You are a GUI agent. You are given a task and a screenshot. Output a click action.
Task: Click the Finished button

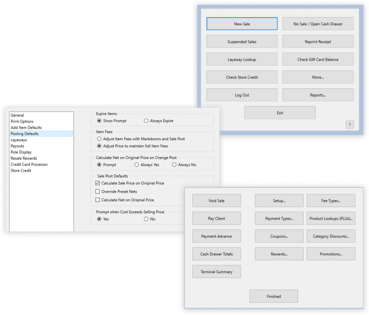pos(273,296)
